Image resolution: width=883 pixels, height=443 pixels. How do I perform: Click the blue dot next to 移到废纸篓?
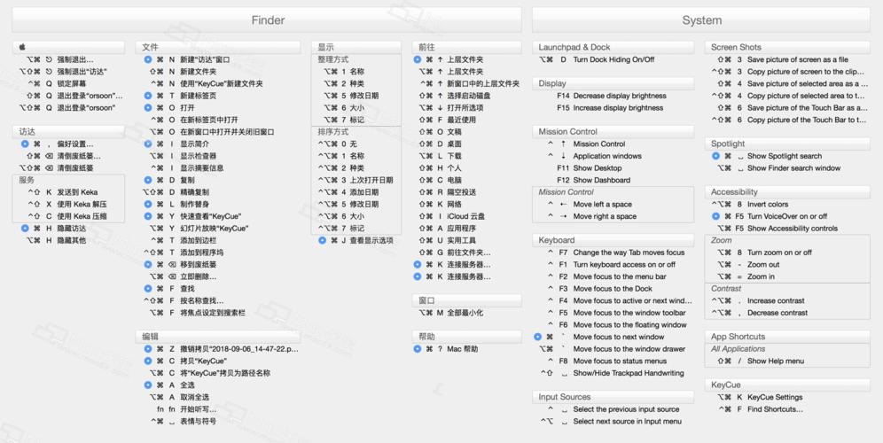click(x=147, y=265)
